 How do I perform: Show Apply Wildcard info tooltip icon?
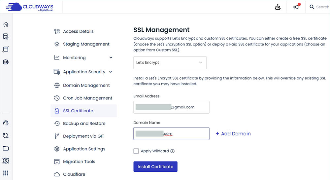point(172,151)
